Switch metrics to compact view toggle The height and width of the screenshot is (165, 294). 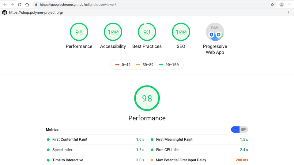point(235,130)
